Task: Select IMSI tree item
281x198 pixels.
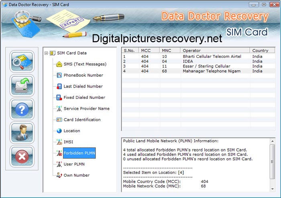Action: pyautogui.click(x=68, y=142)
